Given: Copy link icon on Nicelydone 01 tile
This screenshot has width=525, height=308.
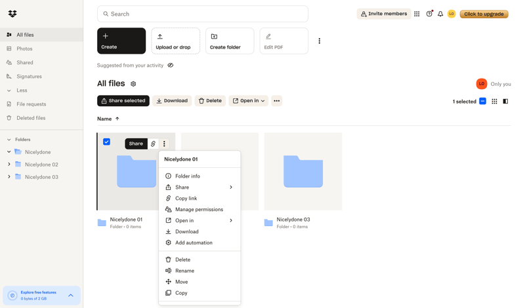Looking at the screenshot, I should 153,144.
